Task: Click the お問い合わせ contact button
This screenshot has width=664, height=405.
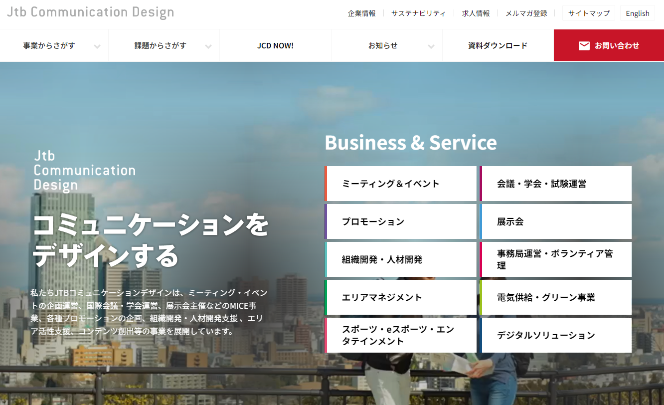Action: point(609,45)
